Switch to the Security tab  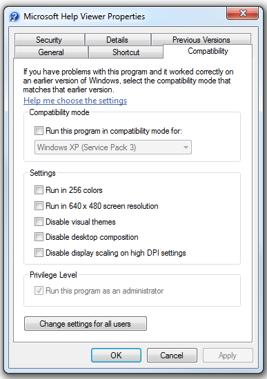click(50, 40)
